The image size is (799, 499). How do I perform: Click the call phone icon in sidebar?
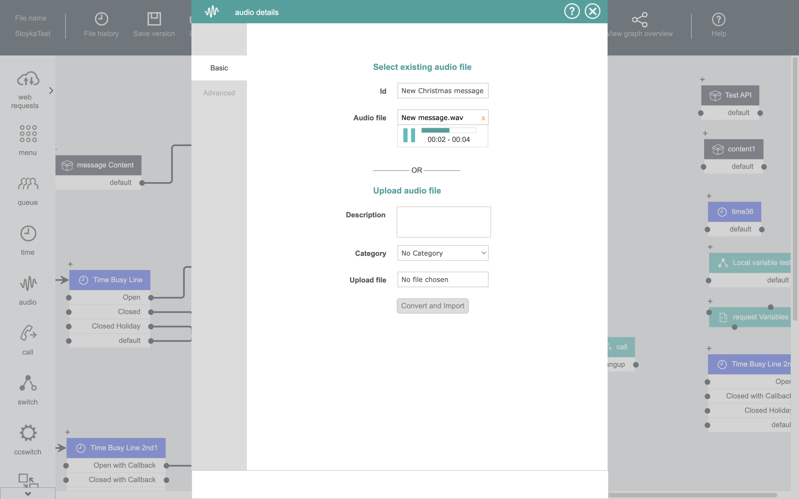tap(28, 333)
